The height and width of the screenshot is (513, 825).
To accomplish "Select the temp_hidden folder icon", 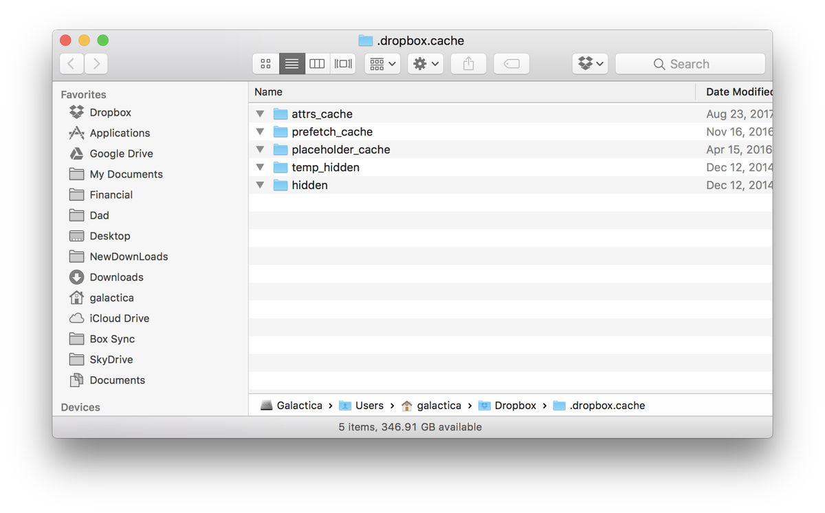I will pyautogui.click(x=280, y=167).
